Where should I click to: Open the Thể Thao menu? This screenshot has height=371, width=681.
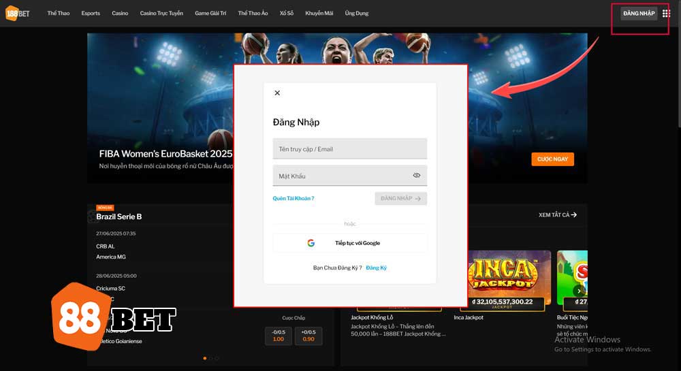(x=59, y=13)
